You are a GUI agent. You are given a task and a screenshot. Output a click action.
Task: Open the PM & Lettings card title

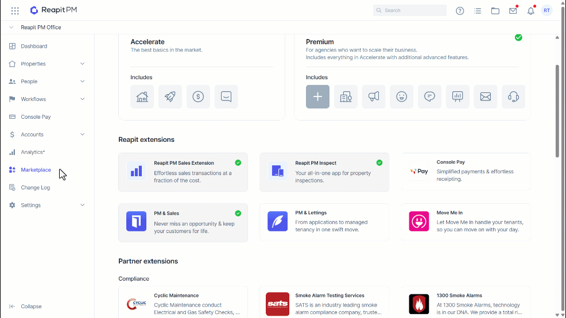click(311, 213)
